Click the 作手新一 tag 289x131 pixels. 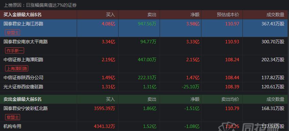point(15,51)
